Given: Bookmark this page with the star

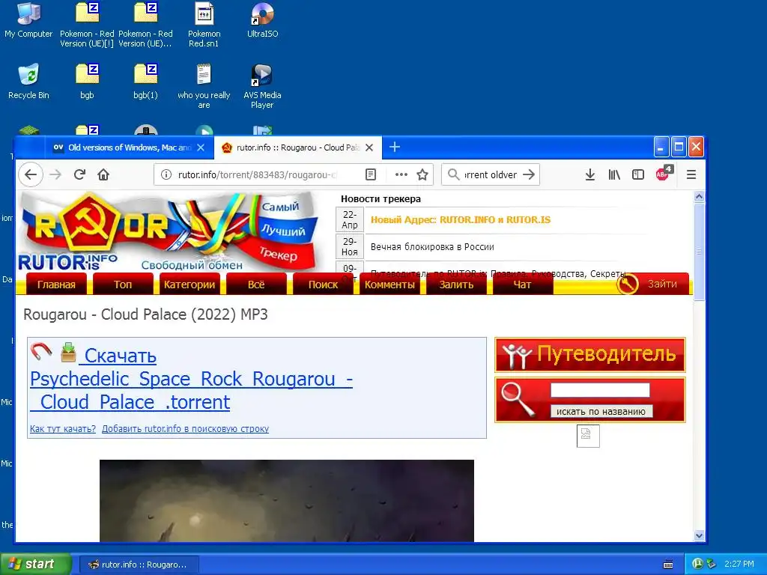Looking at the screenshot, I should (422, 174).
